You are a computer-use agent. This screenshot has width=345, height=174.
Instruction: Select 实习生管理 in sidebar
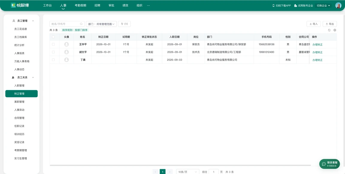click(22, 158)
